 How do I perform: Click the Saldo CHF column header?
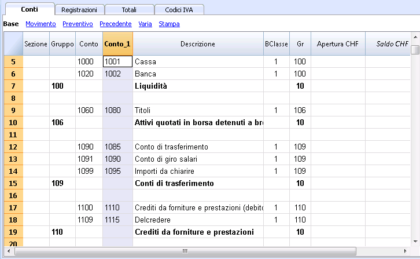(x=388, y=44)
